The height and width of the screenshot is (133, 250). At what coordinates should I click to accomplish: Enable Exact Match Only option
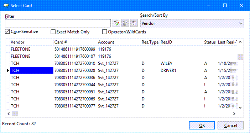(53, 32)
